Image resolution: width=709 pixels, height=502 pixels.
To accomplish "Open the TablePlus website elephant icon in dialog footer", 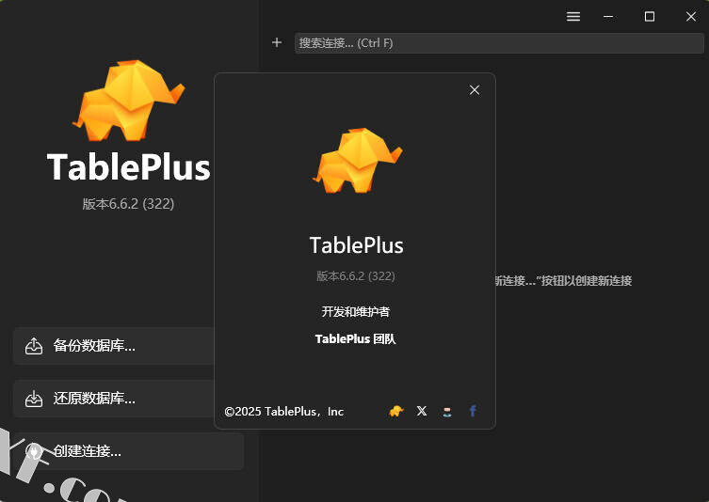I will (x=396, y=411).
